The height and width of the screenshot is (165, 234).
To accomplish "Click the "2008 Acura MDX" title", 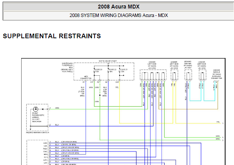I will coord(119,7).
